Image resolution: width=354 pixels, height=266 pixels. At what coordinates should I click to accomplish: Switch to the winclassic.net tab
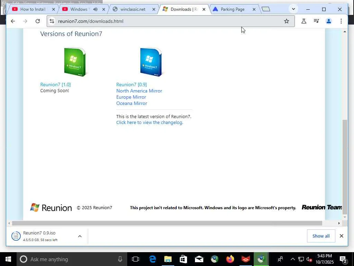click(133, 9)
